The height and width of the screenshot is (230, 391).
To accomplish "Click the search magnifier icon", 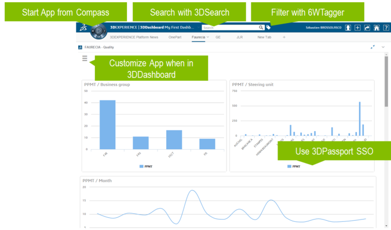I will 261,27.
